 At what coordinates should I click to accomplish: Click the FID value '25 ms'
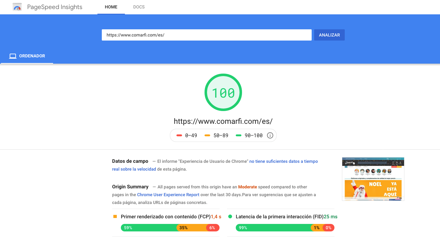coord(331,216)
